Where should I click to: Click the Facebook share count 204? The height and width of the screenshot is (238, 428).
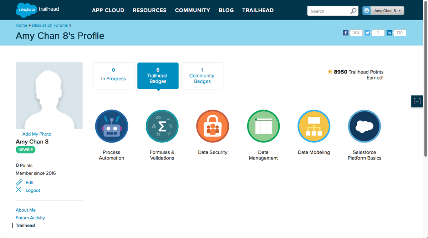pos(356,33)
